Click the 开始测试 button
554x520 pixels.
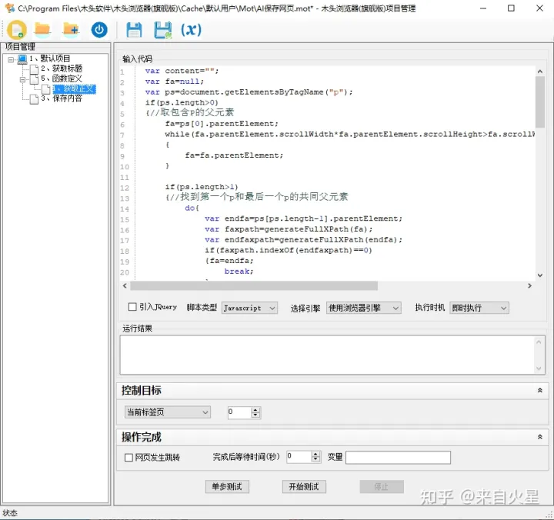(303, 487)
